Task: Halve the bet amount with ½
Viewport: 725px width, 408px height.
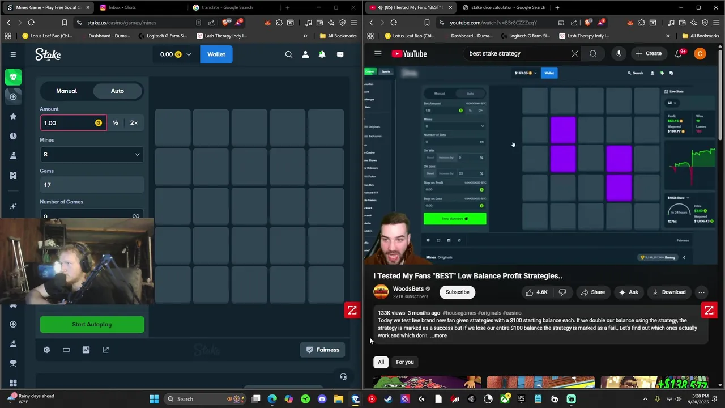Action: pos(116,123)
